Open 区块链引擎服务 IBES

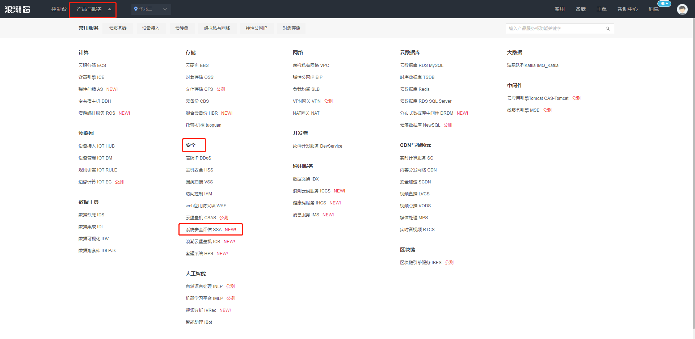click(x=421, y=263)
